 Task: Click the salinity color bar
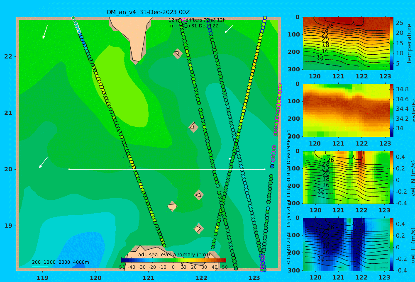click(392, 110)
